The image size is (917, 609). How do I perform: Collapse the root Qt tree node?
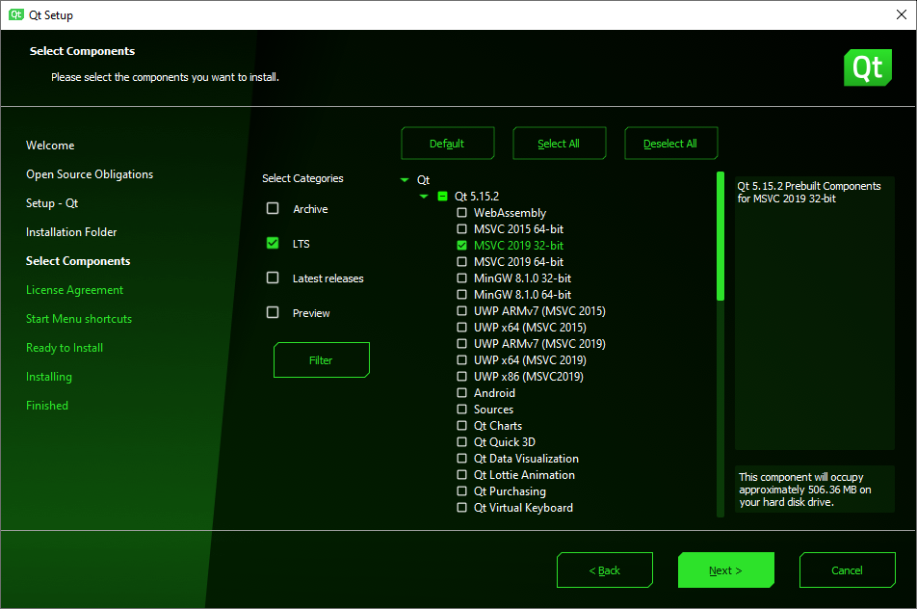405,178
